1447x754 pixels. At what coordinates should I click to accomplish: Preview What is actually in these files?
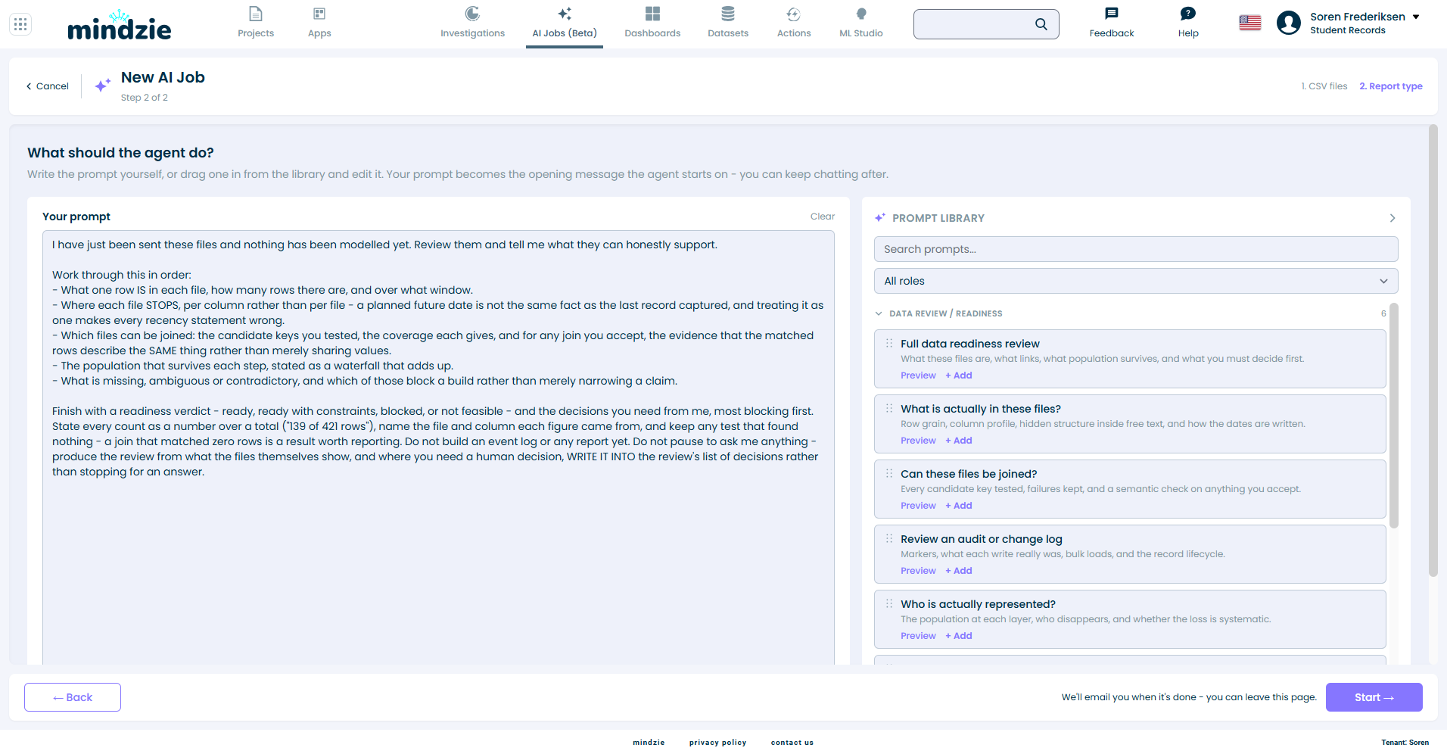click(x=918, y=441)
